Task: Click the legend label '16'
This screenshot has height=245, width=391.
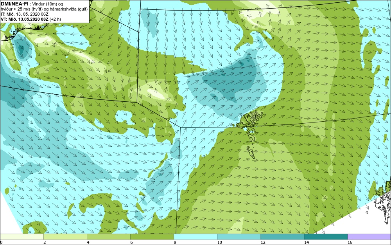Action: pyautogui.click(x=350, y=242)
